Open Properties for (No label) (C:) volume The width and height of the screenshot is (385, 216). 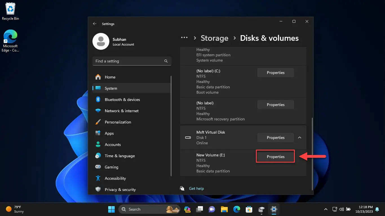pyautogui.click(x=276, y=73)
